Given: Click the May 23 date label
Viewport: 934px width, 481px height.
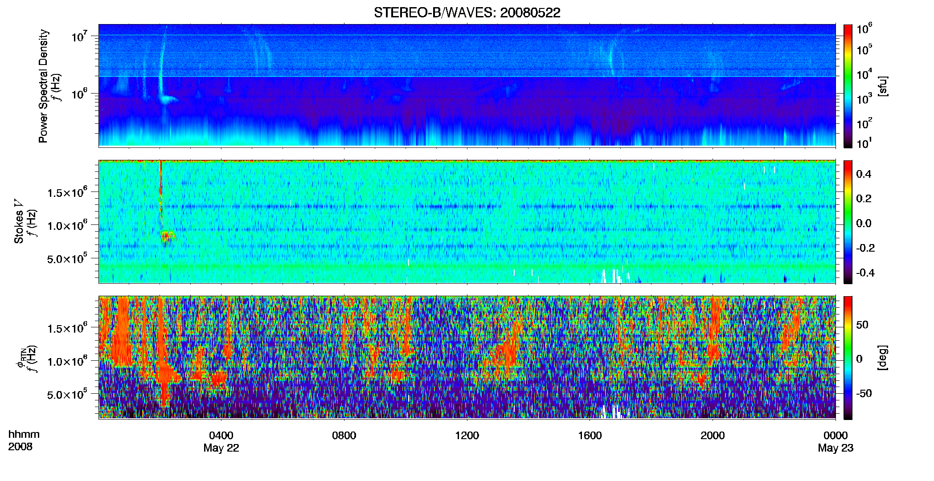Looking at the screenshot, I should click(x=836, y=448).
